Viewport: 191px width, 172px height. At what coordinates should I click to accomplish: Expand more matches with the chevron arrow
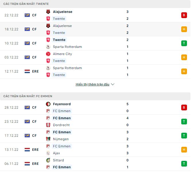pos(113,85)
